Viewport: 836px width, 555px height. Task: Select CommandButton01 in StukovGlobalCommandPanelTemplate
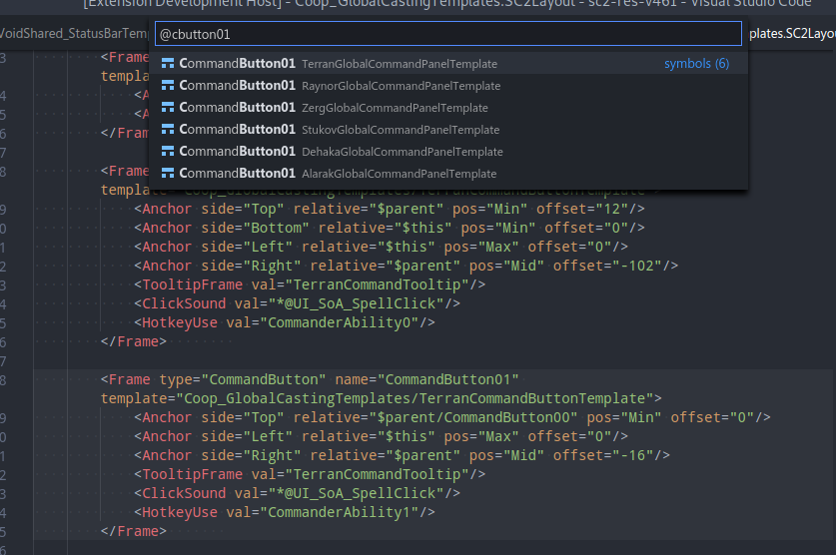click(x=447, y=130)
